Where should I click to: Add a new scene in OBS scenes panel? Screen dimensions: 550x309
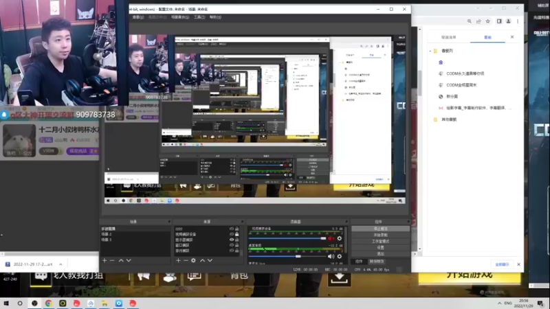[104, 260]
